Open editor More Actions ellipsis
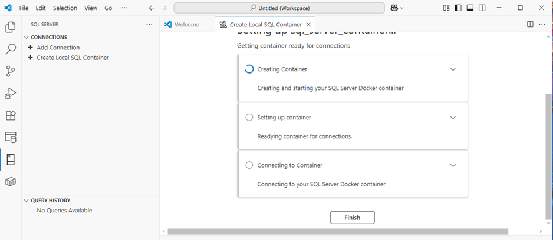The width and height of the screenshot is (553, 240). pyautogui.click(x=542, y=24)
